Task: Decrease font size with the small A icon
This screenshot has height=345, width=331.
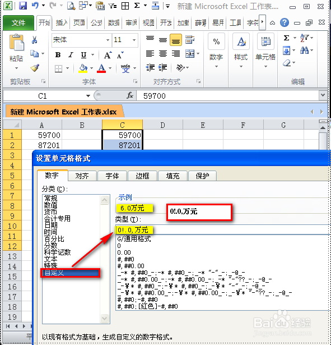Action: coord(120,55)
